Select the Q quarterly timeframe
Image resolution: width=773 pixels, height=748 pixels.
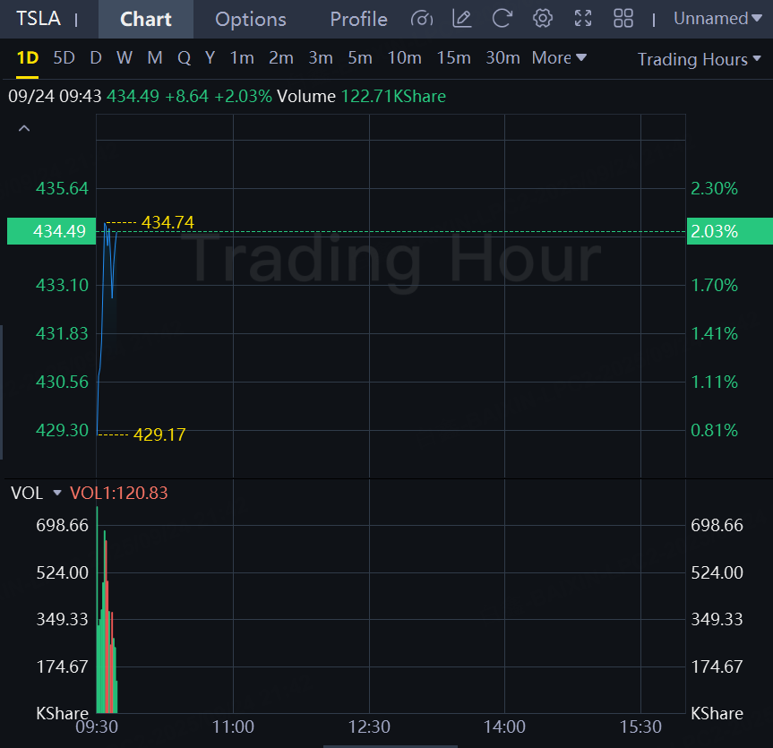coord(184,58)
